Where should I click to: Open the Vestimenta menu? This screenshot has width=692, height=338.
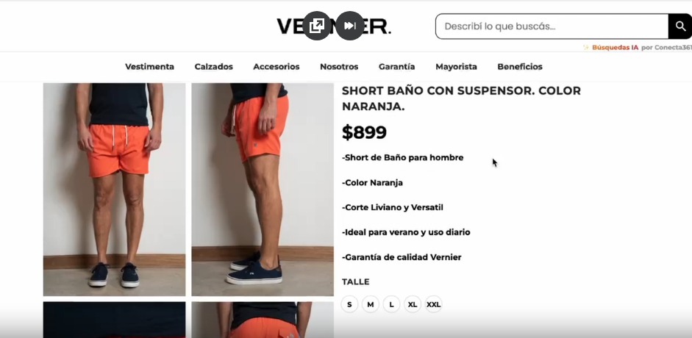(149, 67)
